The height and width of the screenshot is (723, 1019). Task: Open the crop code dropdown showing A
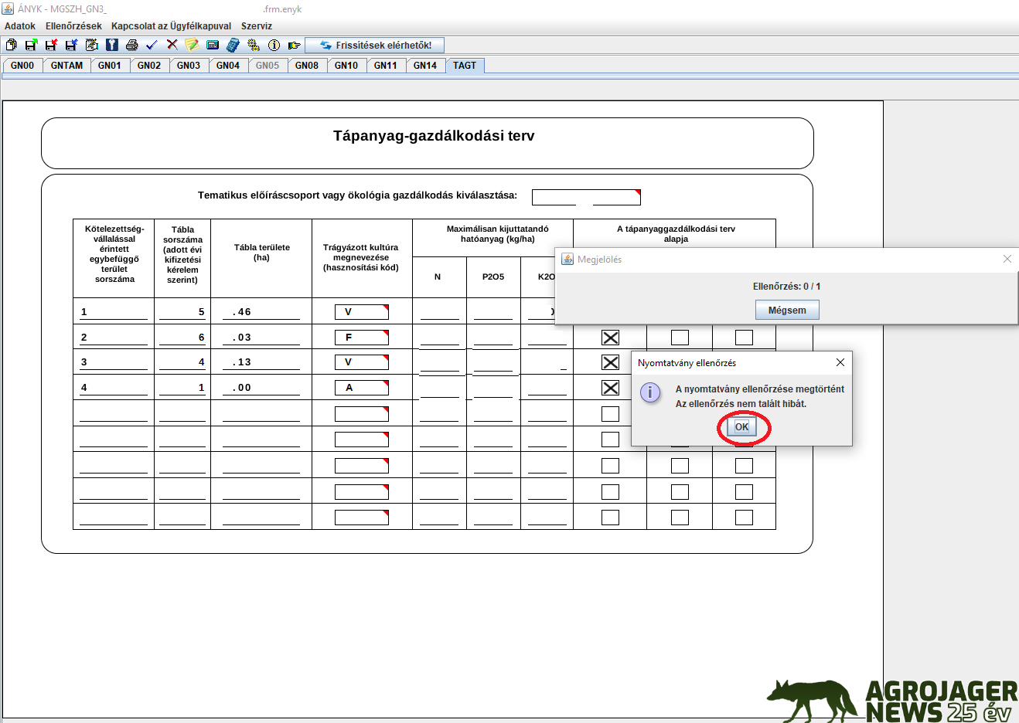(x=361, y=388)
